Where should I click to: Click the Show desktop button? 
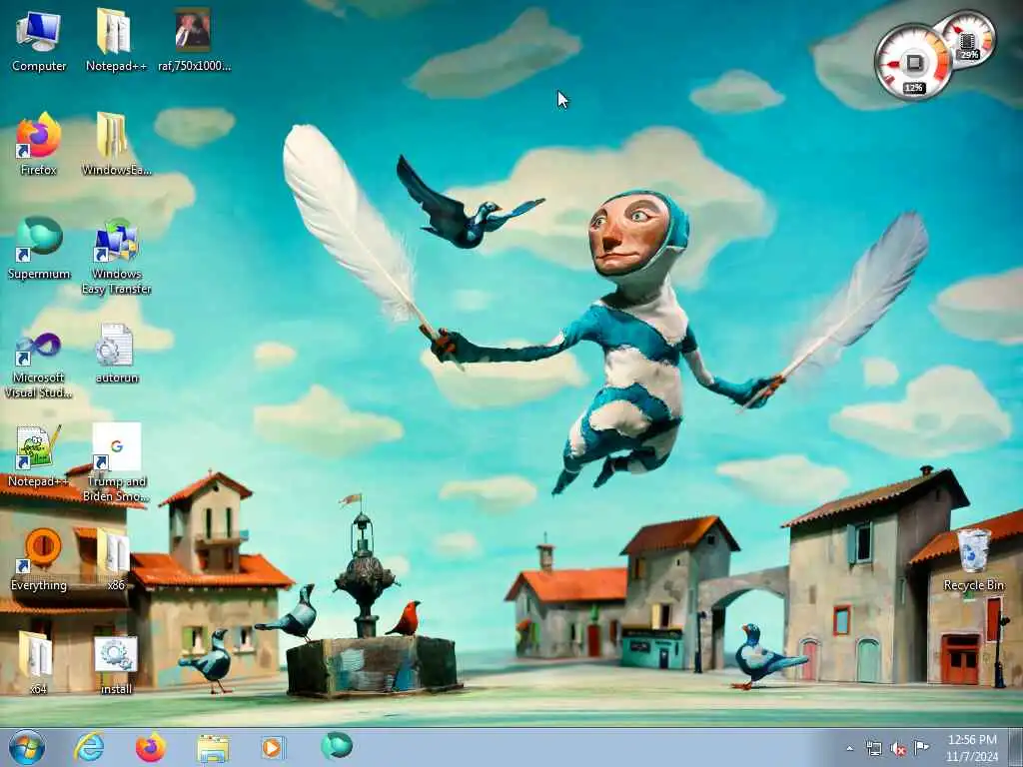(x=1016, y=747)
